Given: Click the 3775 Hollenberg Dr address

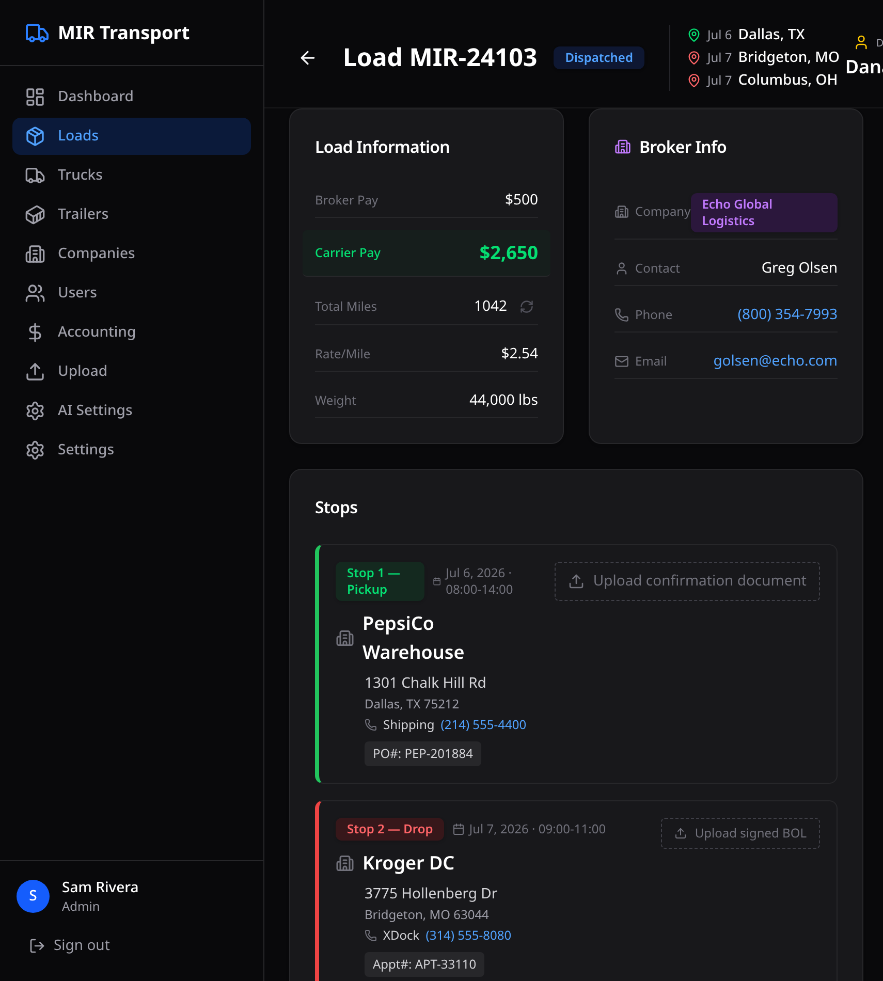Looking at the screenshot, I should pos(431,894).
